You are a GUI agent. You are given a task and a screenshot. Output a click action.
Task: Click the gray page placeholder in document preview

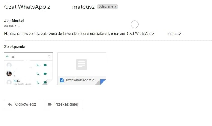pyautogui.click(x=81, y=64)
